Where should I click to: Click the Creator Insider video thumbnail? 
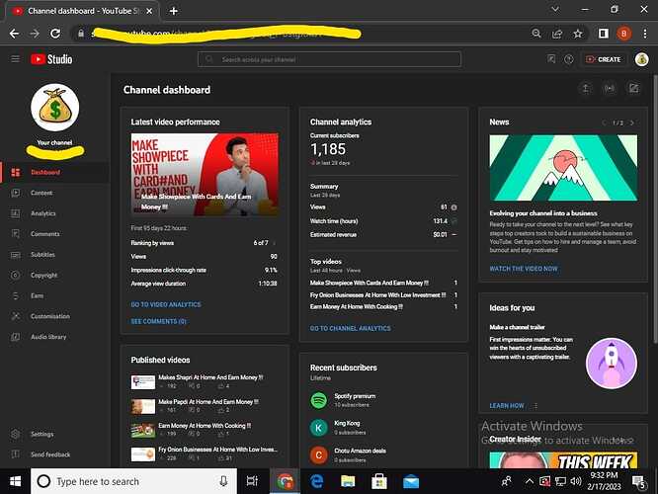[x=563, y=460]
